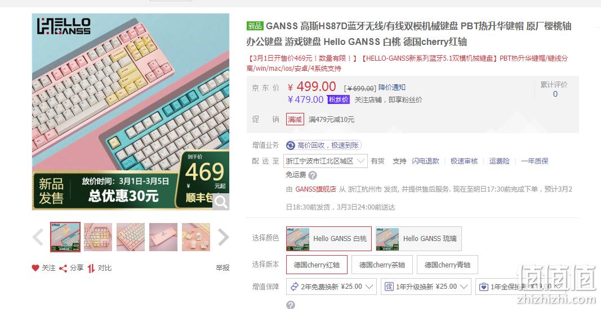Expand the 2年免费换新 ¥25.00 warranty dropdown
The height and width of the screenshot is (309, 601).
(x=332, y=287)
